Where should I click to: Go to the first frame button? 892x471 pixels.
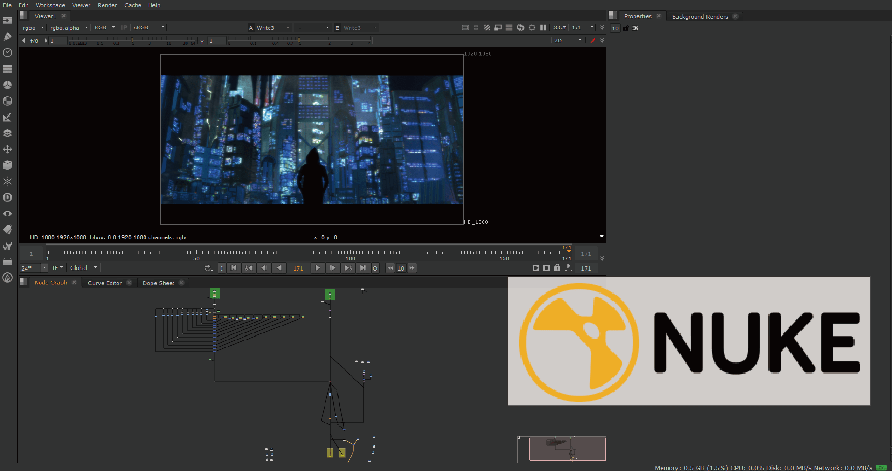(233, 268)
